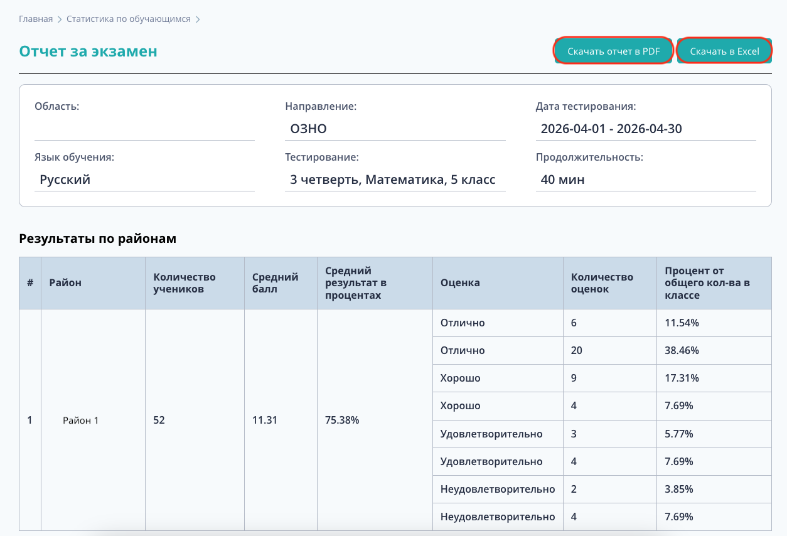Click the 38.46% percentage cell
The height and width of the screenshot is (536, 787).
(x=714, y=351)
